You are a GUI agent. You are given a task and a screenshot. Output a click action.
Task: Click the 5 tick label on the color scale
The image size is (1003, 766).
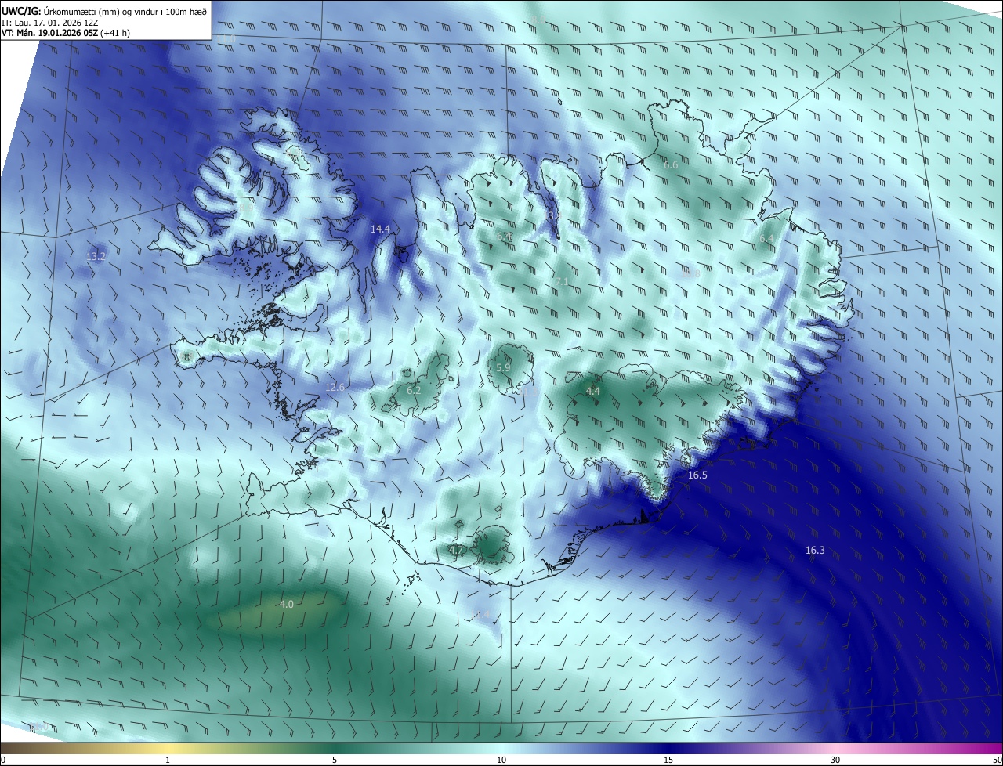(335, 760)
